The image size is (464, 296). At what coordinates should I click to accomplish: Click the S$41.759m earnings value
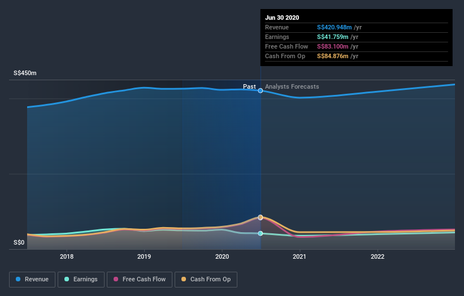[333, 37]
